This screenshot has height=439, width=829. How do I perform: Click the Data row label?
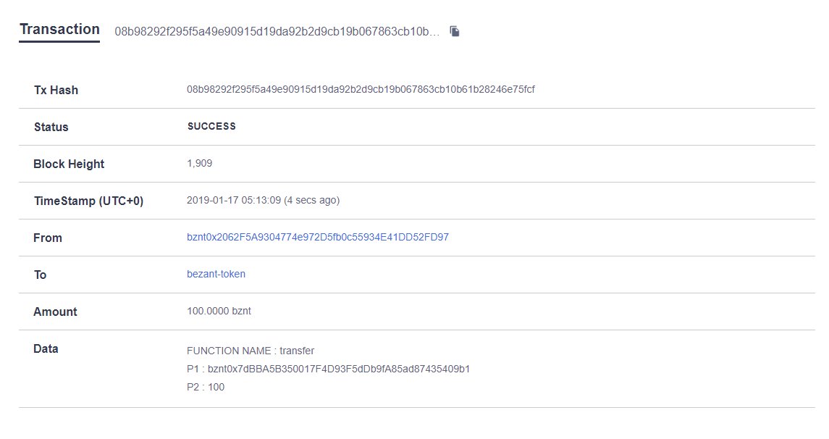click(46, 348)
